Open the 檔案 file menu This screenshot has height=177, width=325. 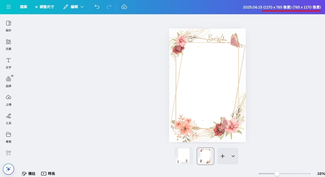tap(24, 7)
